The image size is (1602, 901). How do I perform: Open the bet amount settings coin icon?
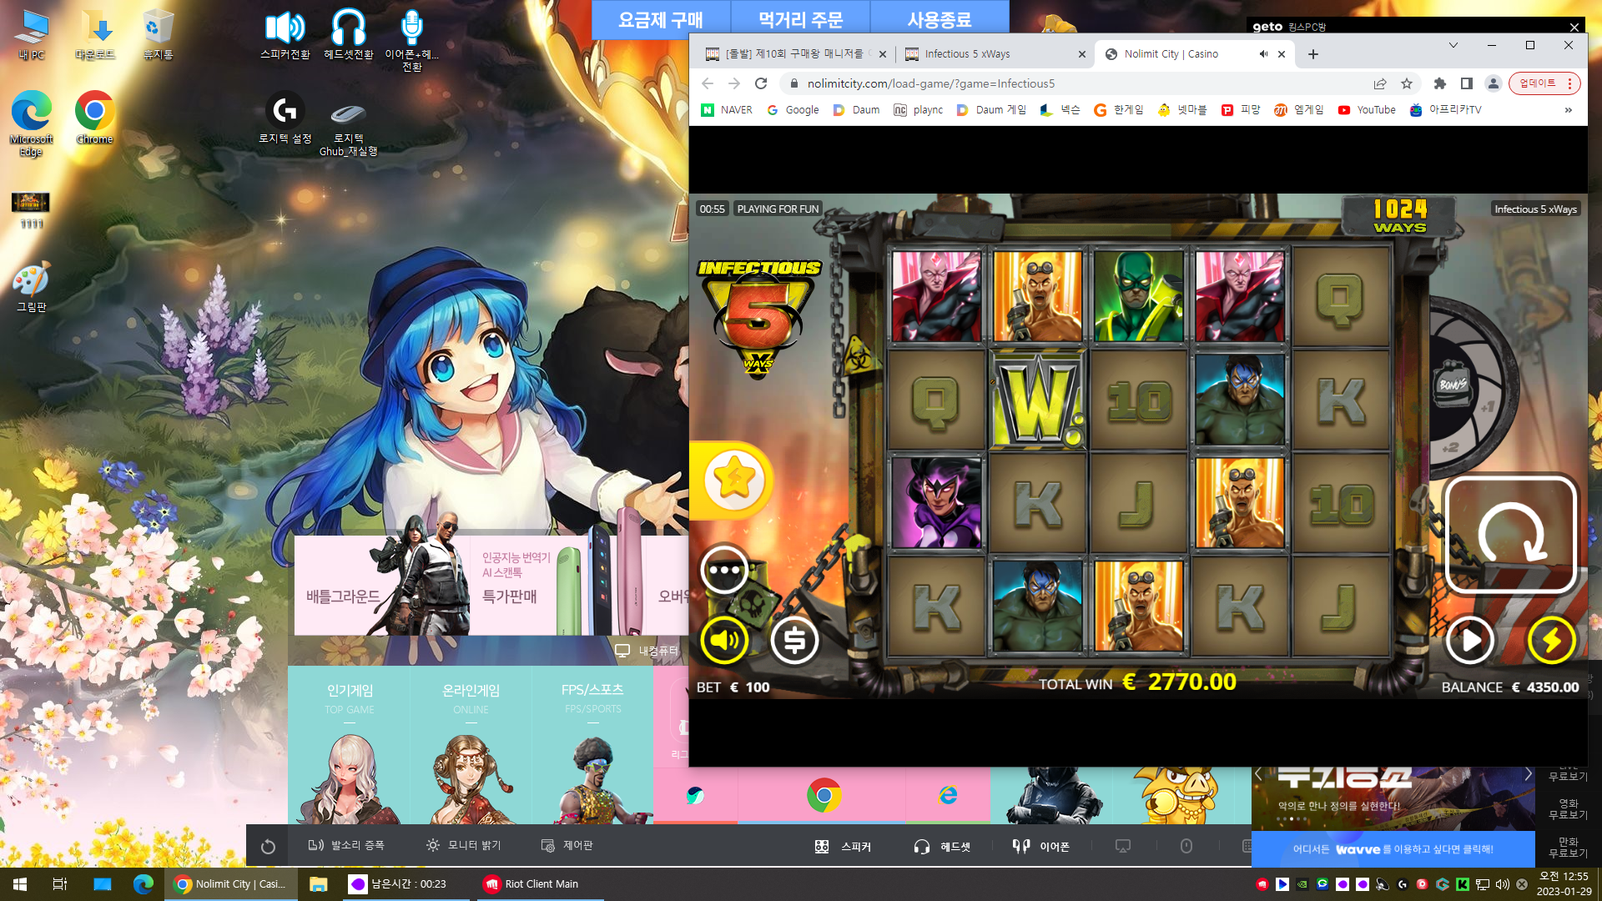[x=794, y=640]
